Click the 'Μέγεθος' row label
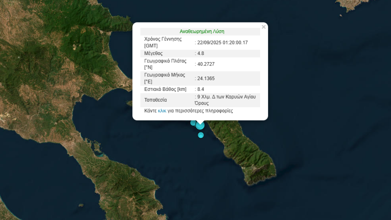The width and height of the screenshot is (391, 220). tap(153, 53)
